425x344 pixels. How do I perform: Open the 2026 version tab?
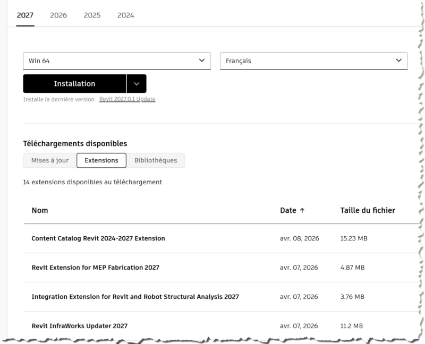tap(58, 15)
